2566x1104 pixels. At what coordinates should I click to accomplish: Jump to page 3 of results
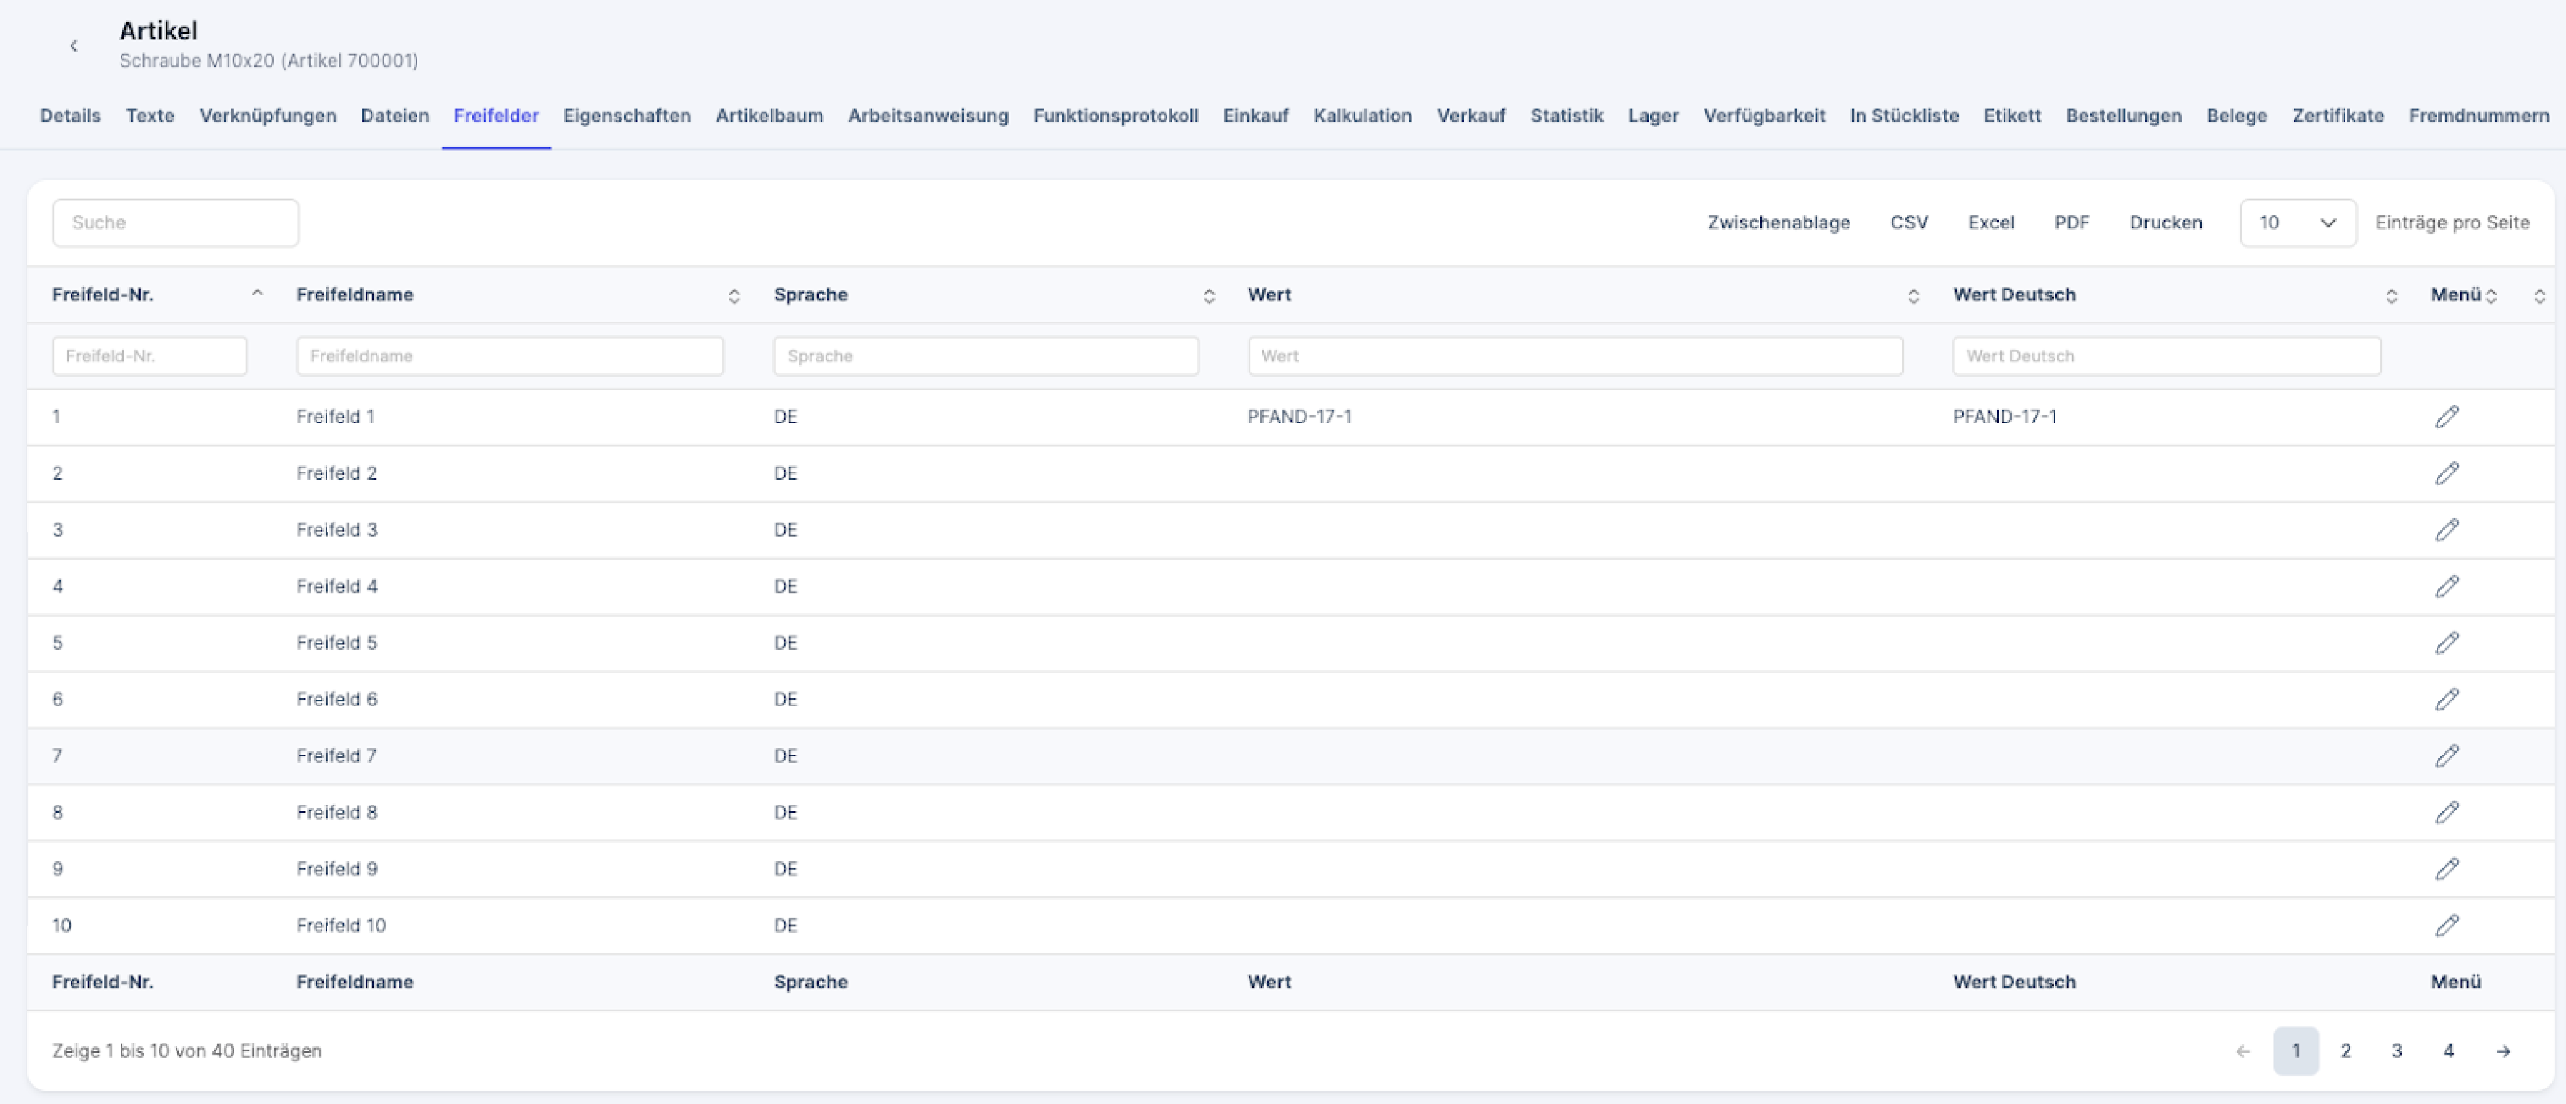click(2397, 1051)
